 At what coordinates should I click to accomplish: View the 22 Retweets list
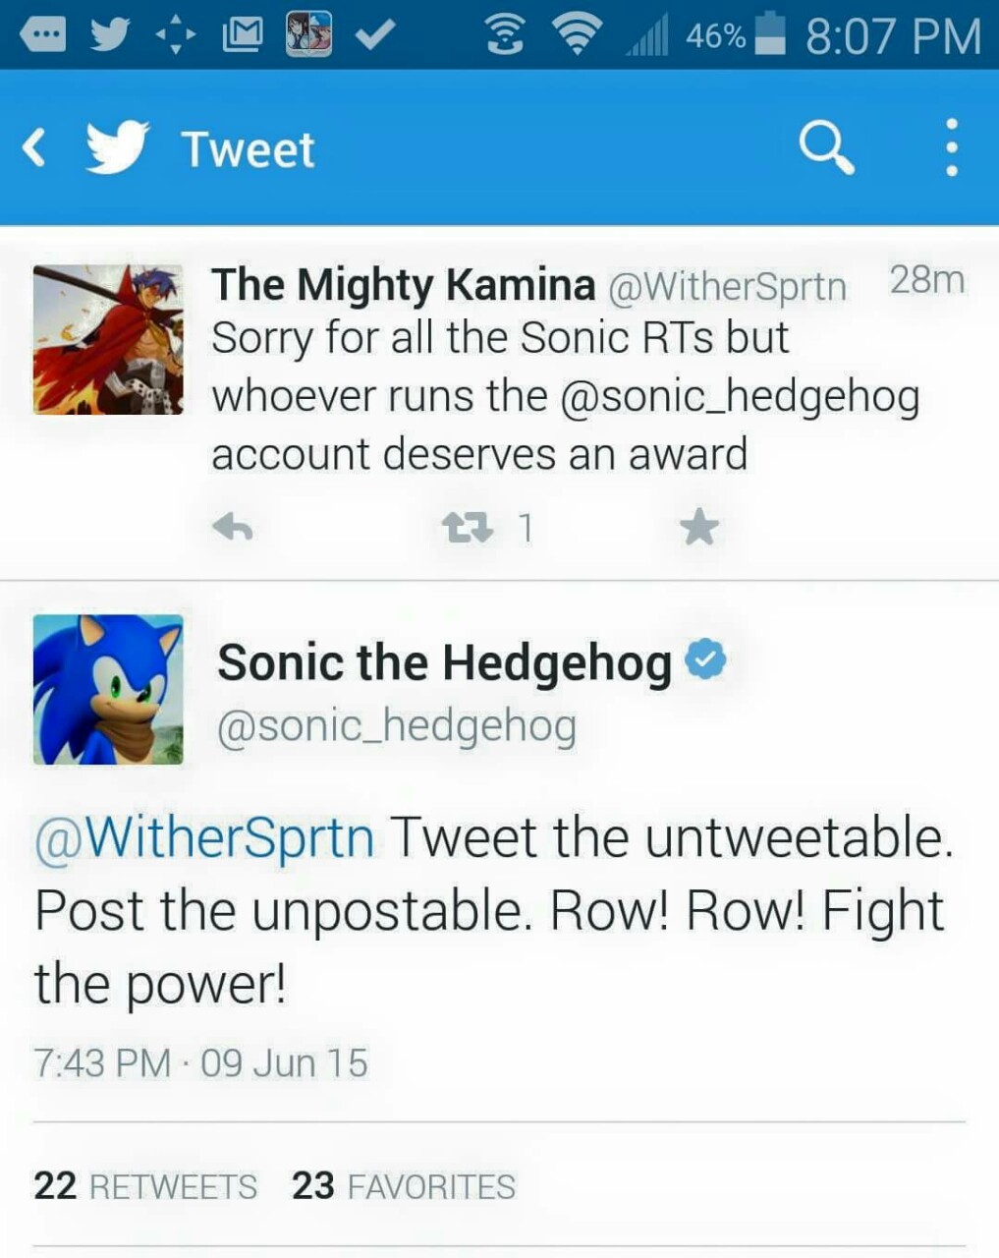click(x=145, y=1186)
